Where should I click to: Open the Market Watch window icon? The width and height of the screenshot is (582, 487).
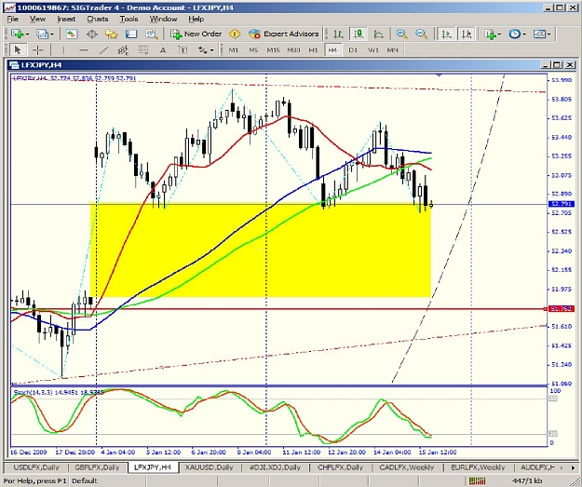coord(72,34)
